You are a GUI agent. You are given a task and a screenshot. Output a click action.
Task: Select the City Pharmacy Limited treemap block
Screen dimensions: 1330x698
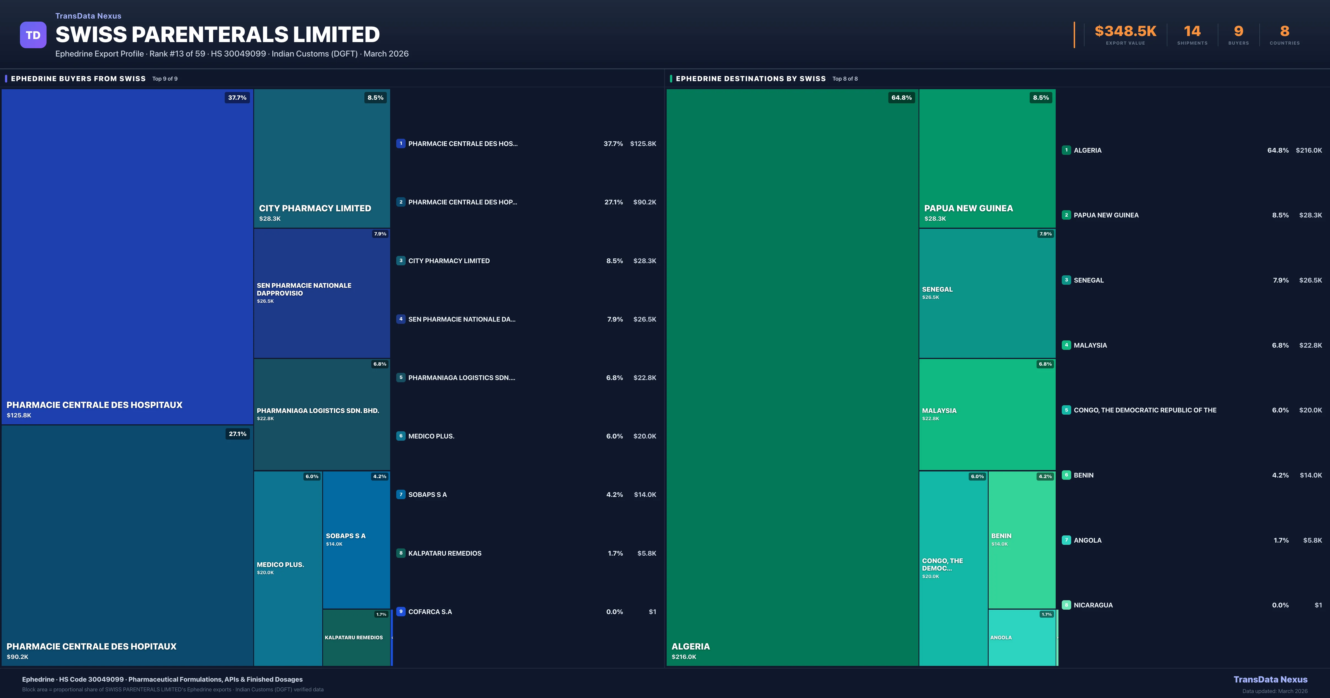point(322,157)
